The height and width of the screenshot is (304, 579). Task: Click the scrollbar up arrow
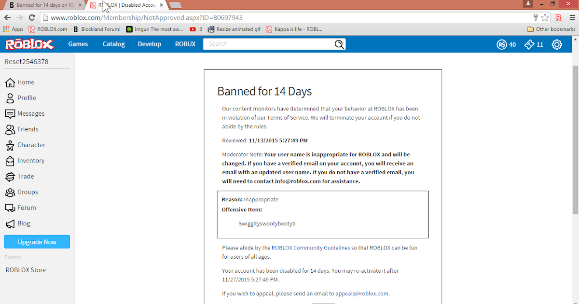575,40
